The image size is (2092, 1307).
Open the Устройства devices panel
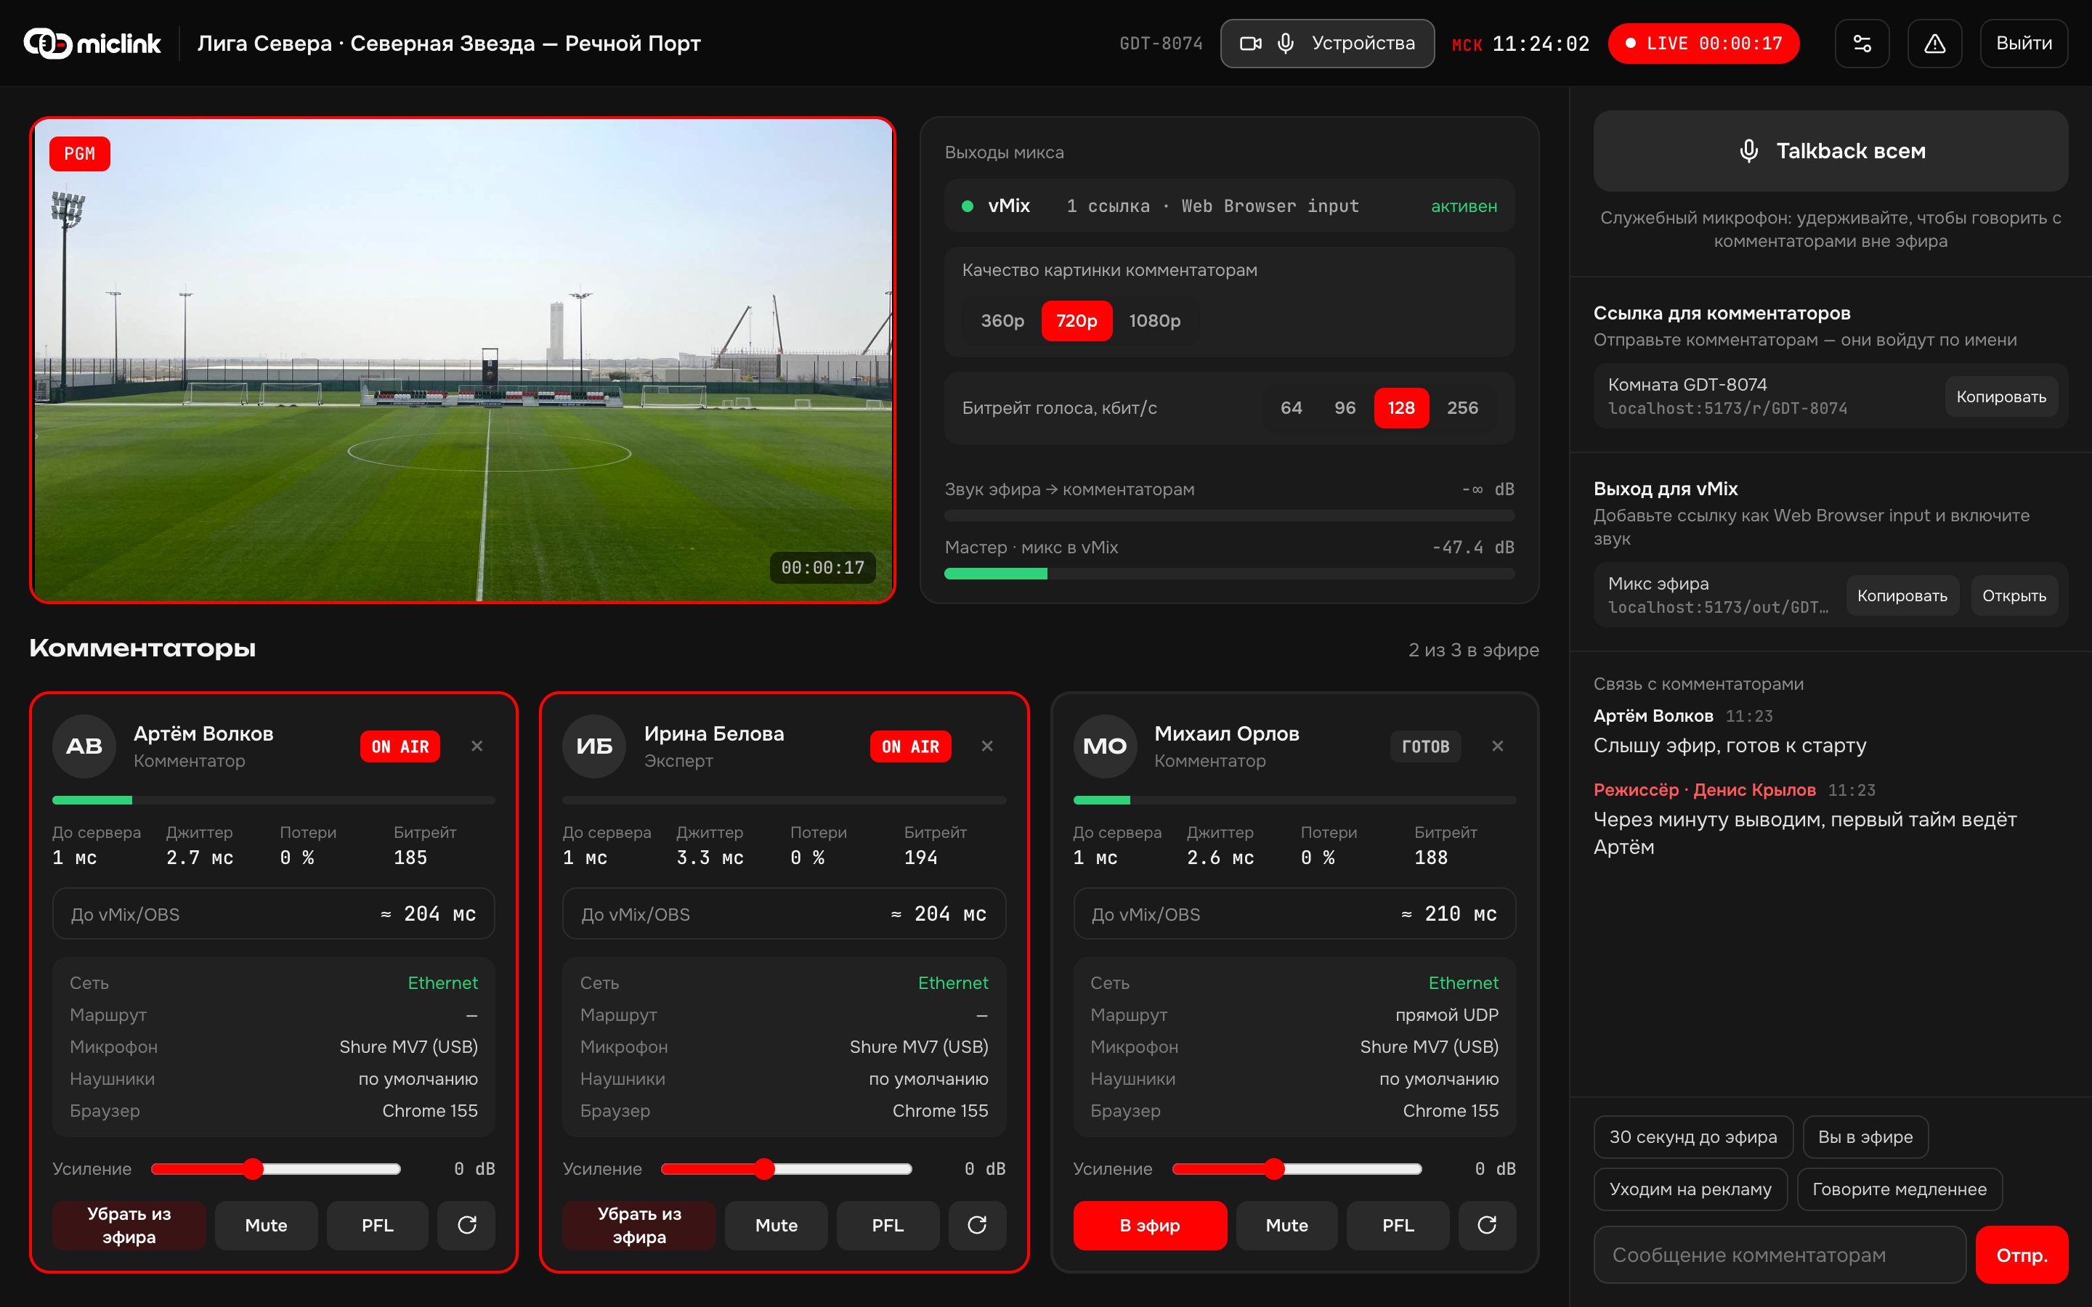point(1327,44)
